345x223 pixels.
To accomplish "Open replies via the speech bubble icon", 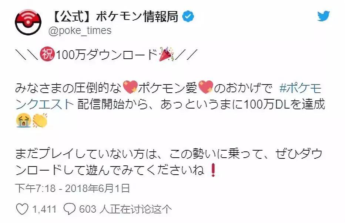I will click(x=69, y=209).
